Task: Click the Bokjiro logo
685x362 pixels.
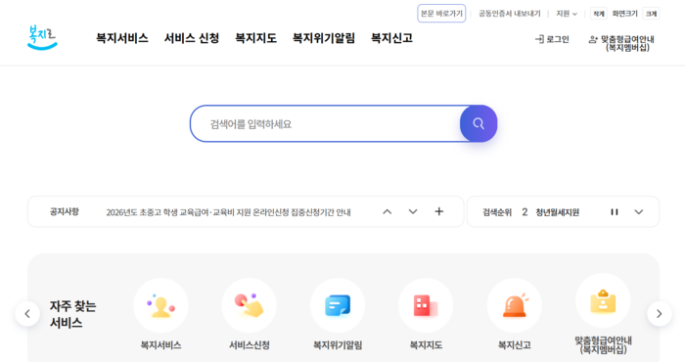Action: click(42, 37)
